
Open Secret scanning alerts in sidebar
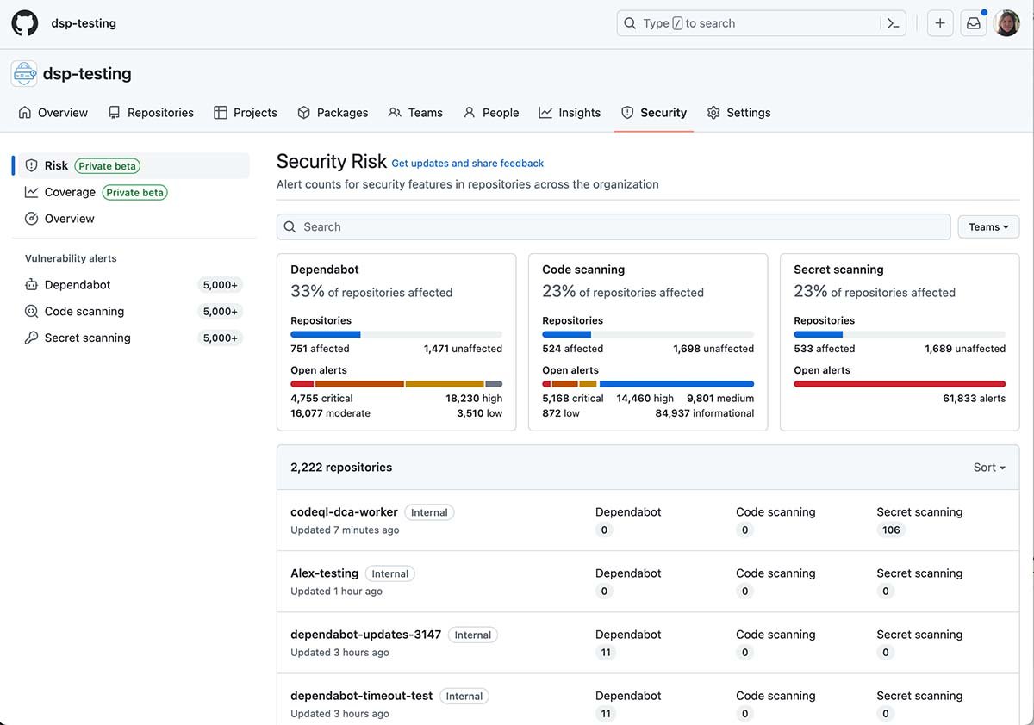[x=87, y=338]
